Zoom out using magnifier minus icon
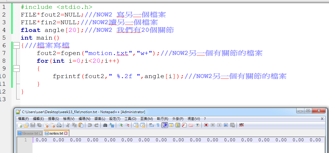 (x=127, y=125)
